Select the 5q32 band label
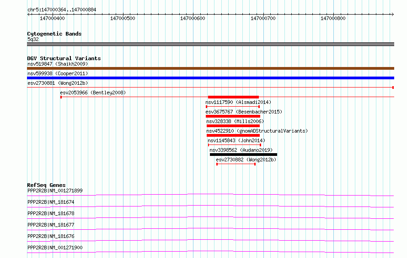 coord(33,39)
